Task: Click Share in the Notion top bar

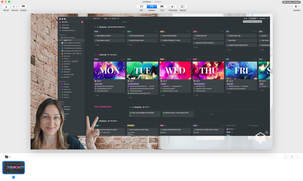Action: pos(245,19)
